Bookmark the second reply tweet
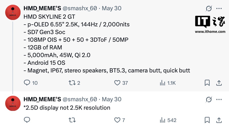Screen dimensions: 229x128 tap(207, 120)
